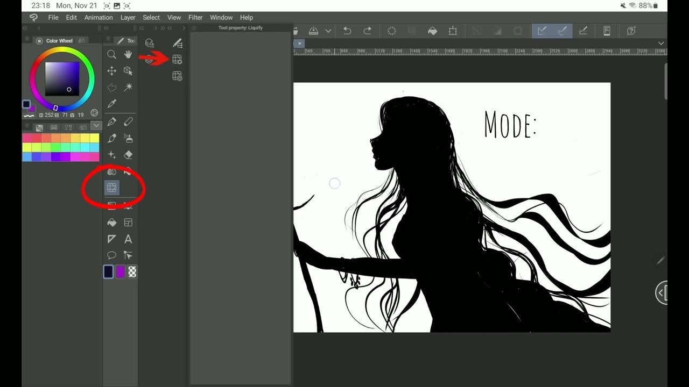Switch HSV color space button in Color Wheel
The width and height of the screenshot is (689, 387).
coord(94,113)
